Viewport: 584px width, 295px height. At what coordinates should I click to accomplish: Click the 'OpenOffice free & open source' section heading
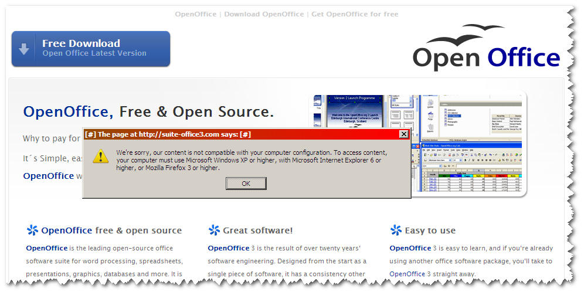(111, 230)
